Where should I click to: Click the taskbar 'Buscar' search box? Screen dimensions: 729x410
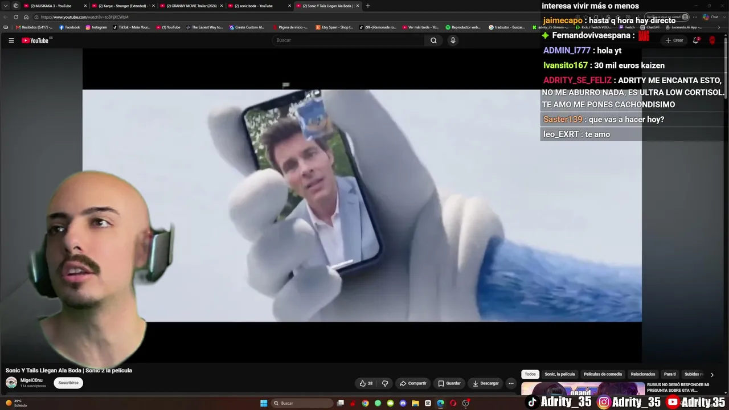301,403
